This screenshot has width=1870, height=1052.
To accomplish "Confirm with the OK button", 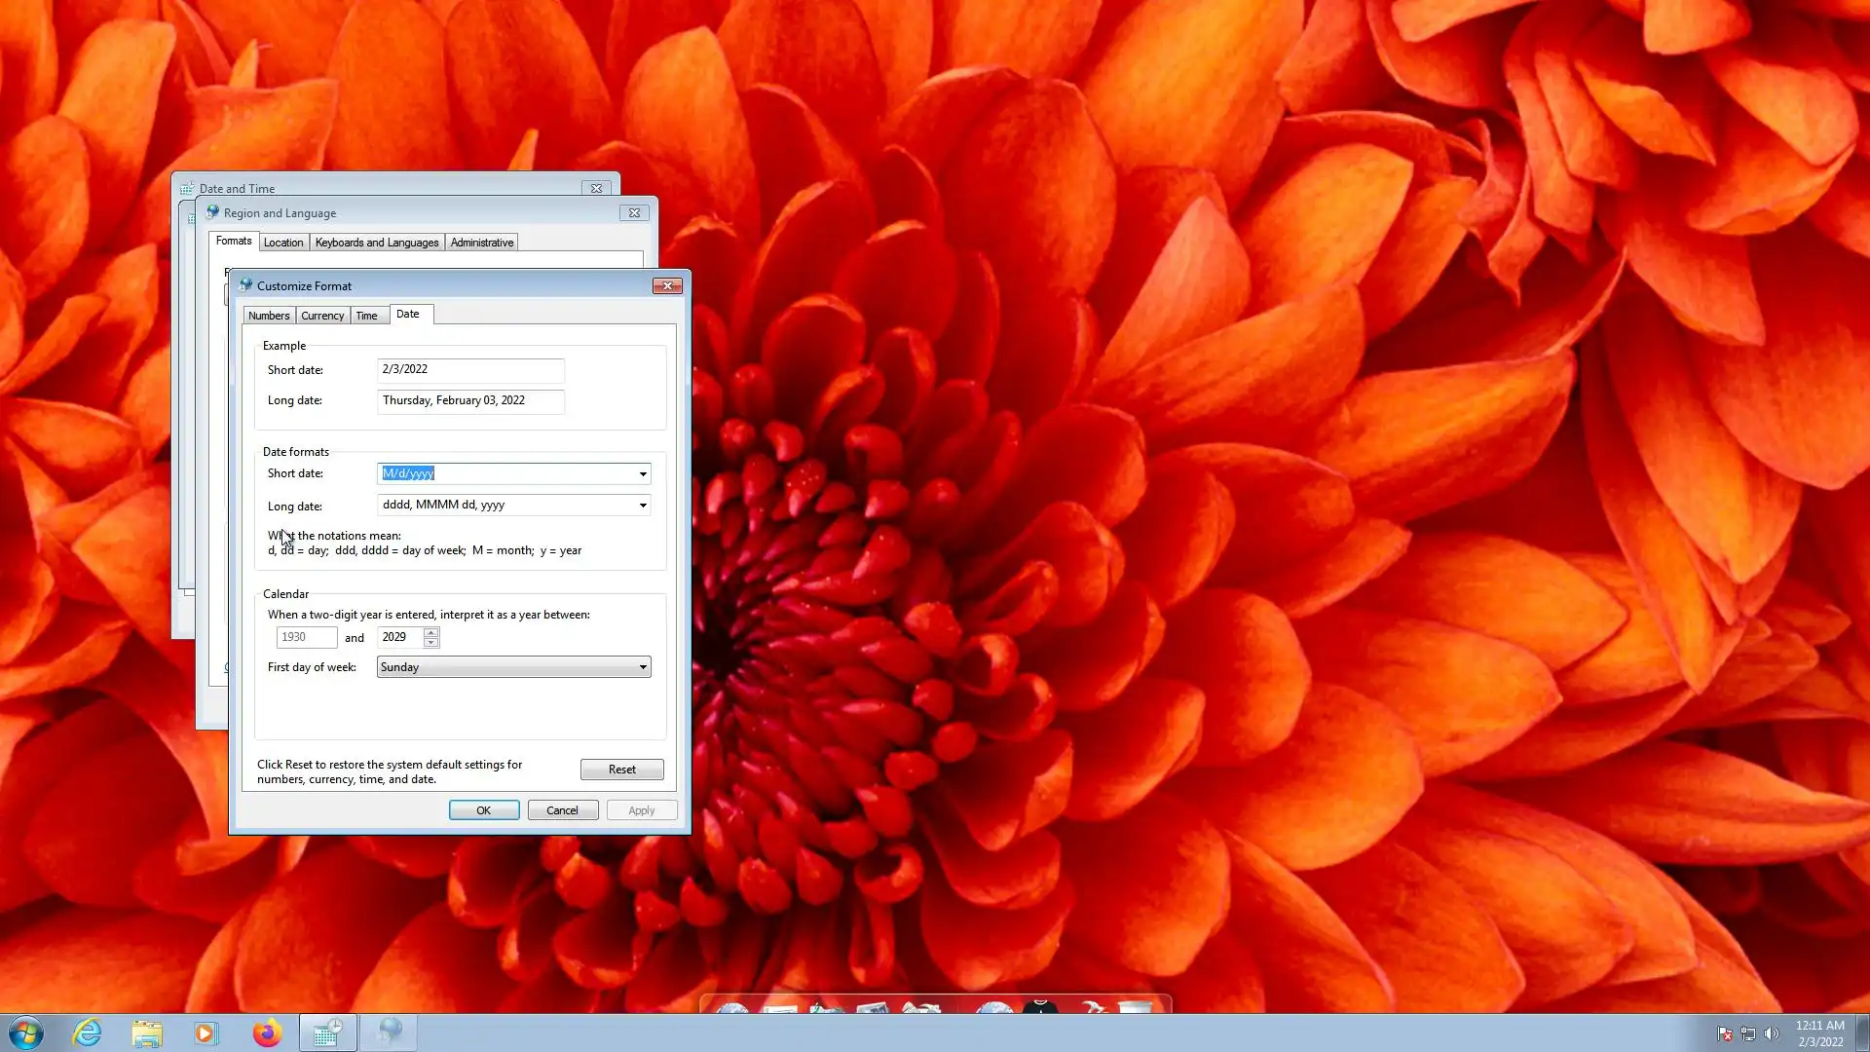I will (x=484, y=810).
